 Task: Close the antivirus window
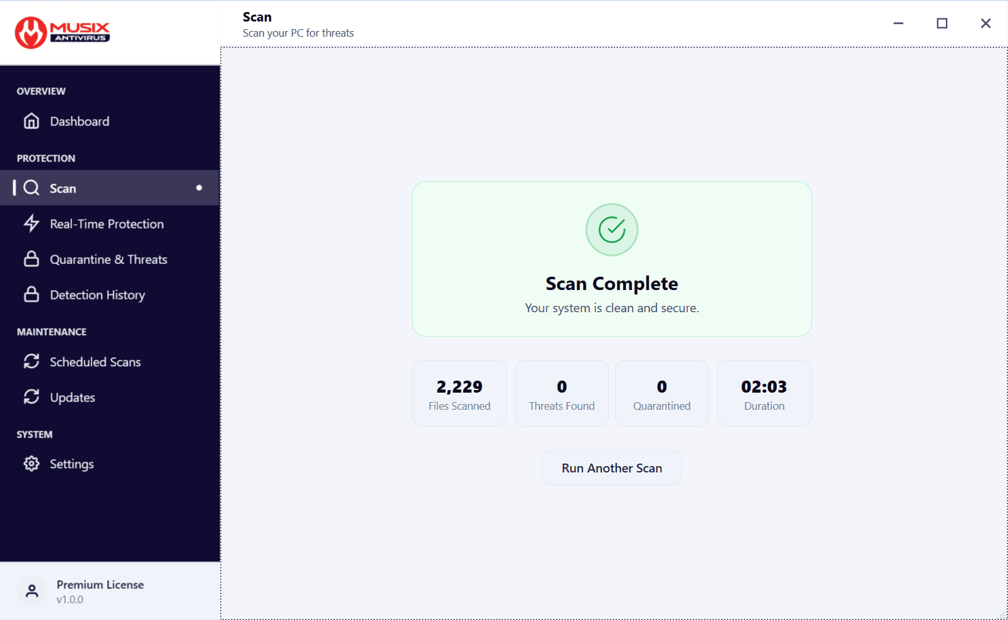click(986, 23)
